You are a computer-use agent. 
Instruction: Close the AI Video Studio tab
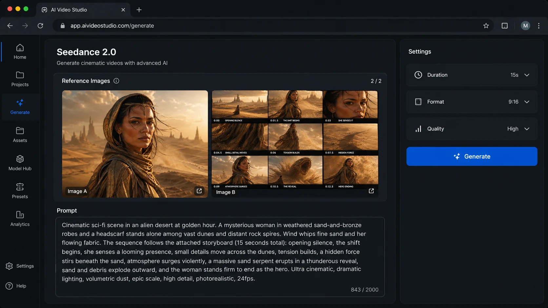coord(123,10)
